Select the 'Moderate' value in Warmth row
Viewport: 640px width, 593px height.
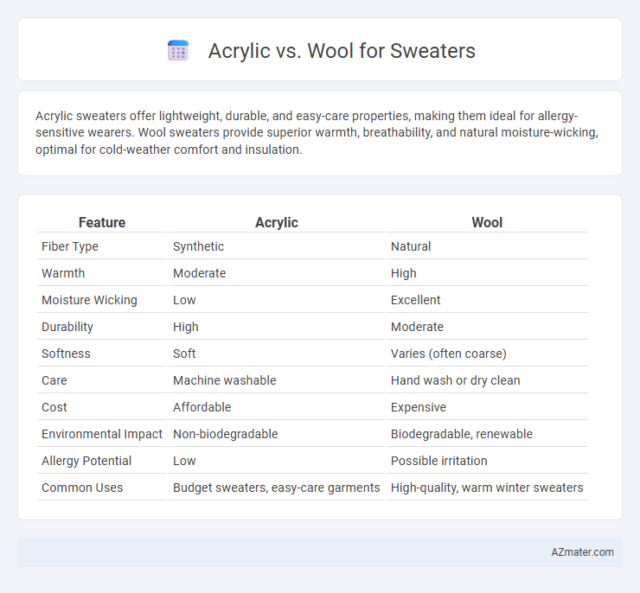point(199,273)
